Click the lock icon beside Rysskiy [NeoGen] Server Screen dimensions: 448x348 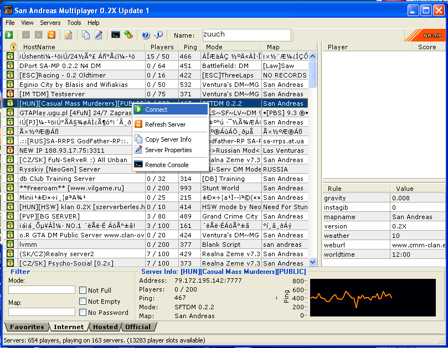coord(11,169)
